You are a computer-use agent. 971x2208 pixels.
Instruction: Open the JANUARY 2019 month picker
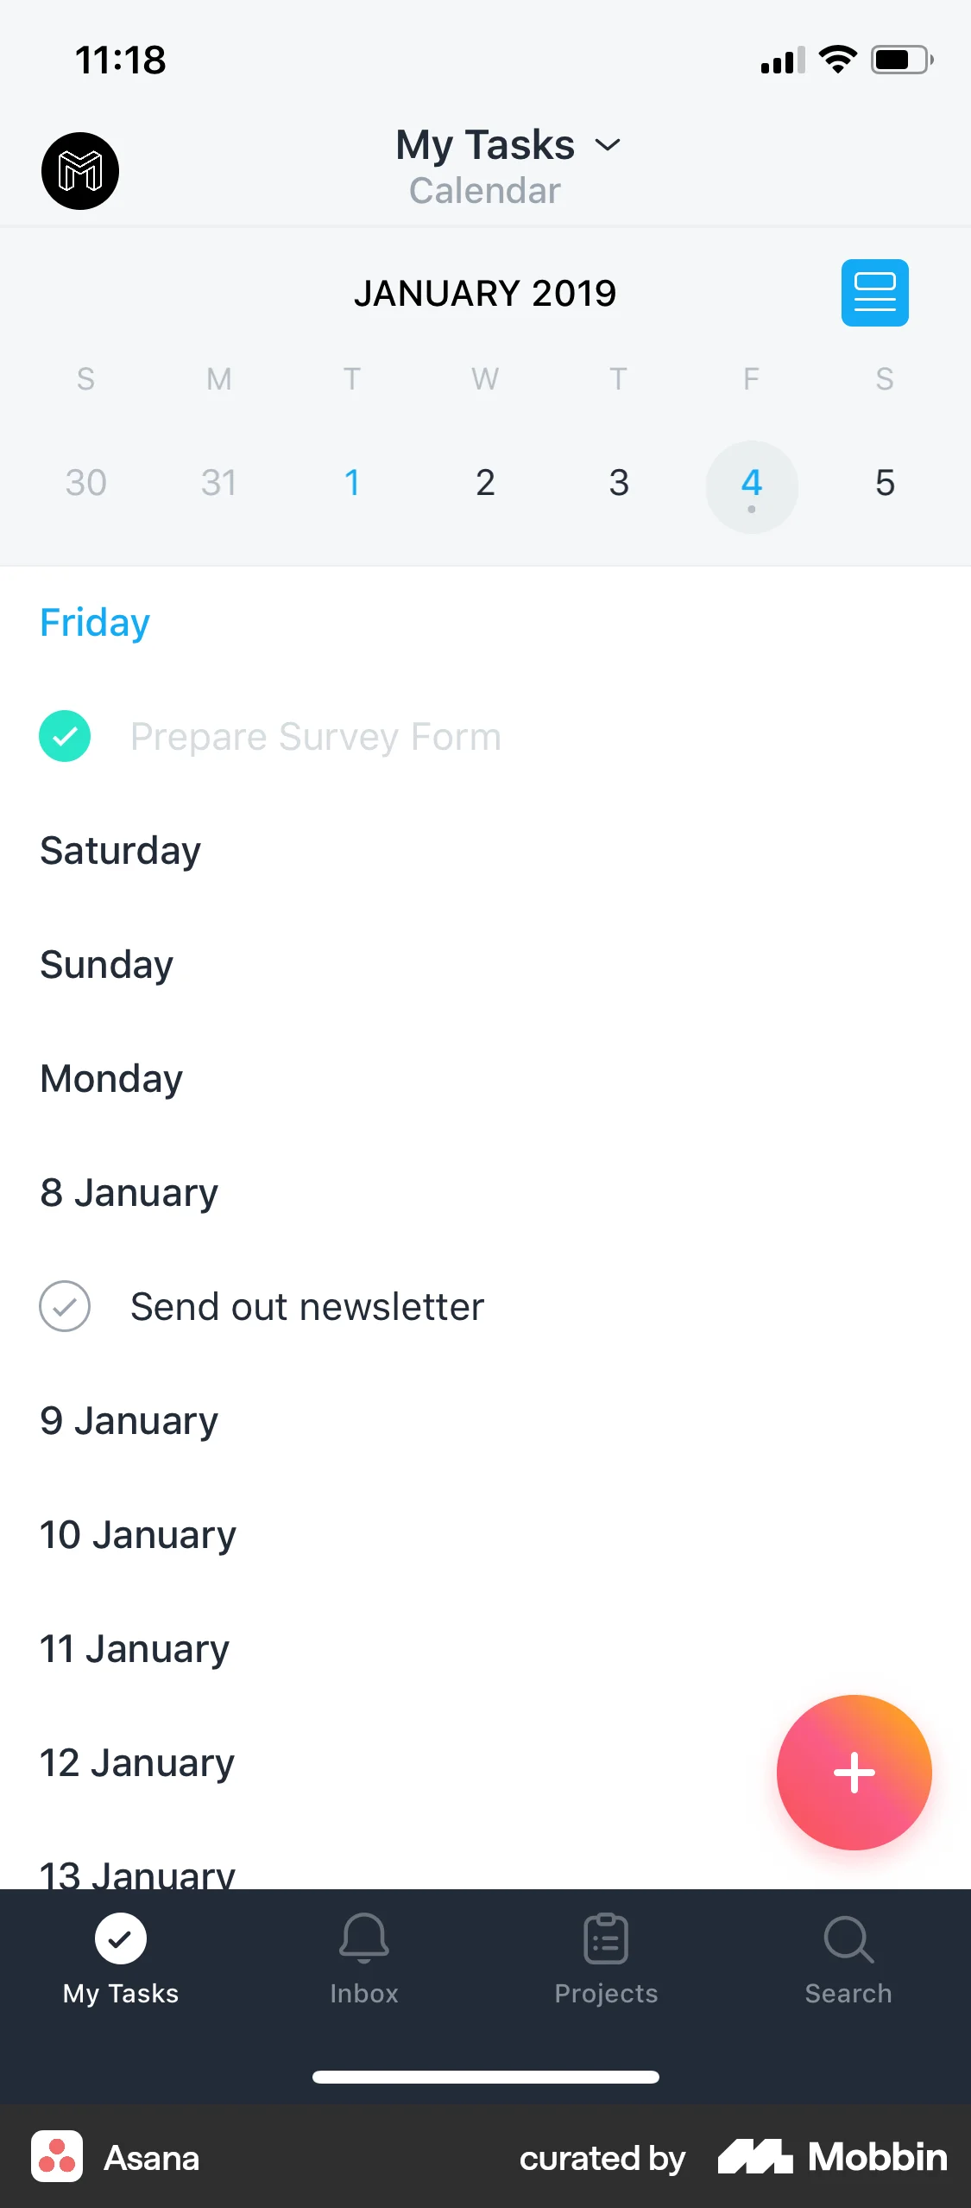[485, 293]
